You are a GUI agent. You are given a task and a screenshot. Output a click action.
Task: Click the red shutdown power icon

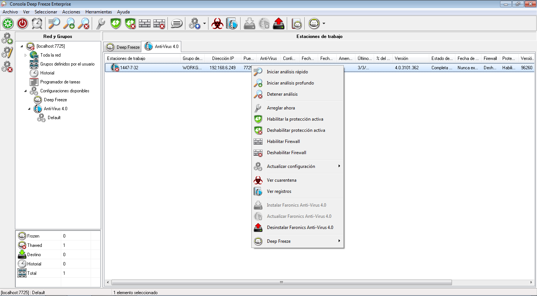[22, 24]
